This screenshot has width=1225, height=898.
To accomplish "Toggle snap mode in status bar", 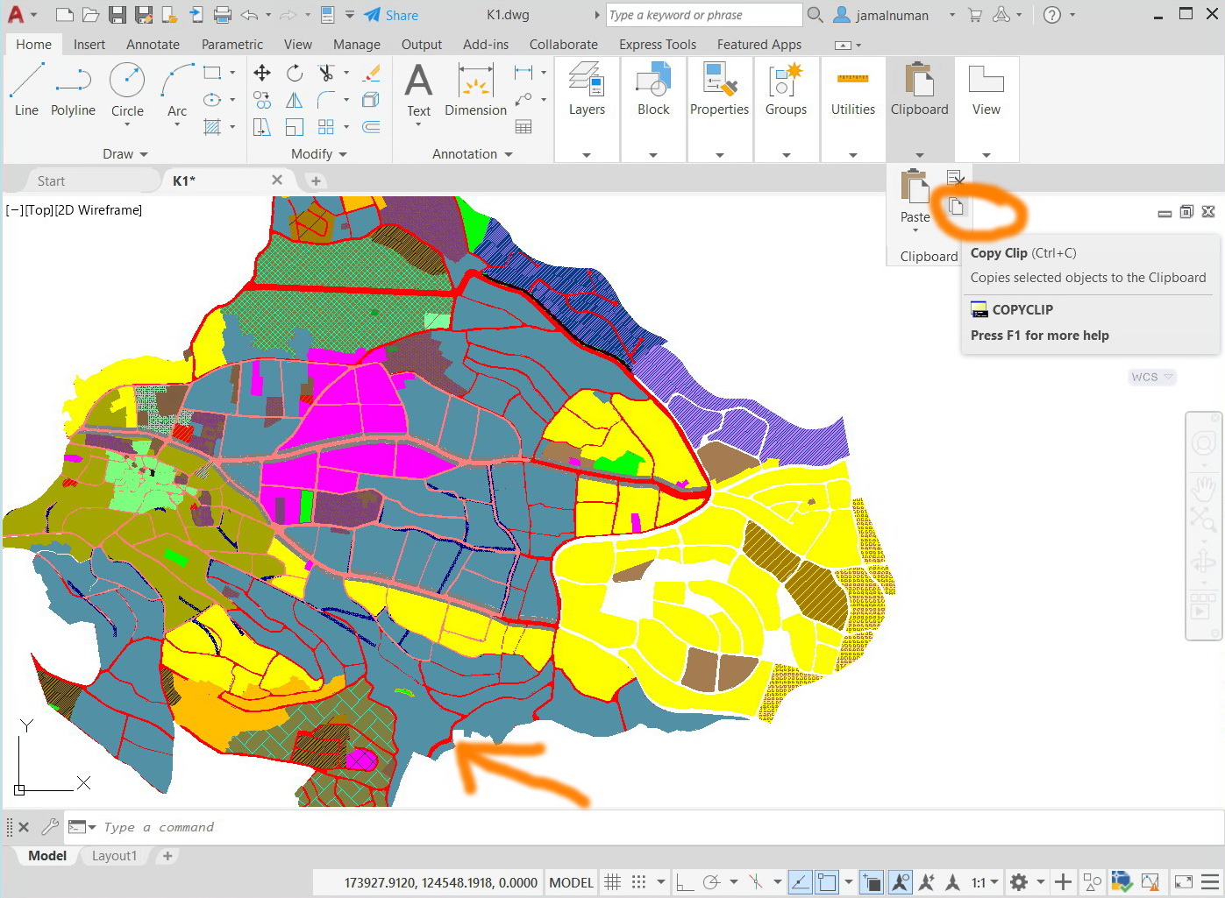I will [641, 882].
